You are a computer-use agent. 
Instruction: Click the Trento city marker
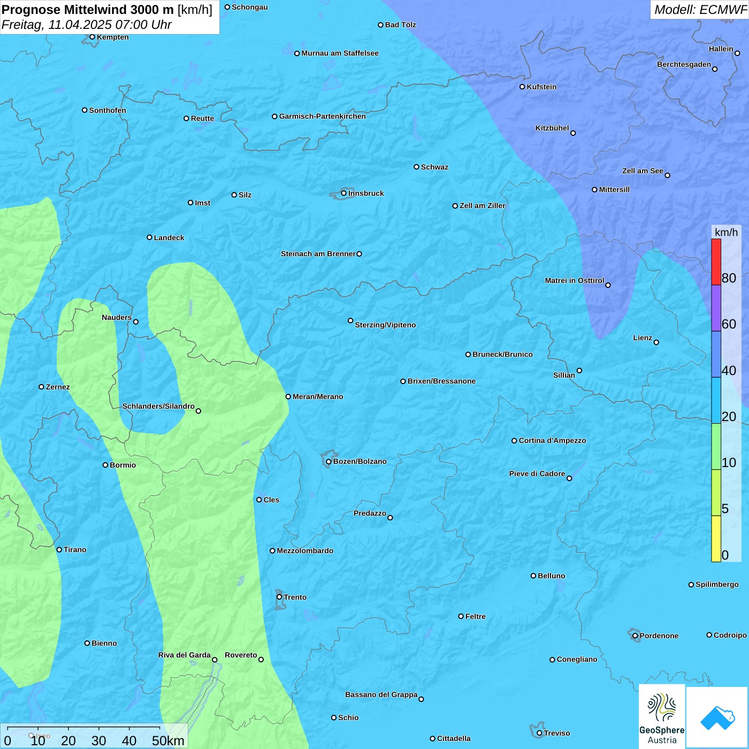tap(279, 597)
